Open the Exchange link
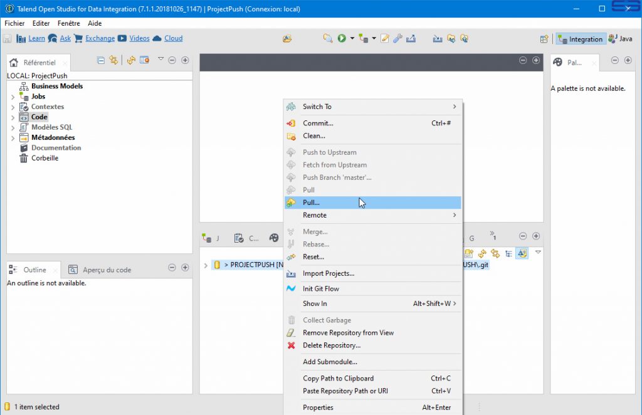Viewport: 642px width, 415px height. 100,38
